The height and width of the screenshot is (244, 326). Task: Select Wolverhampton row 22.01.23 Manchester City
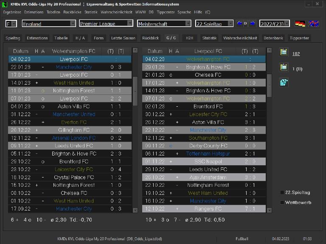70,67
